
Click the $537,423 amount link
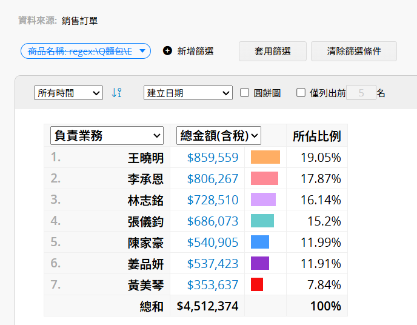(x=213, y=264)
